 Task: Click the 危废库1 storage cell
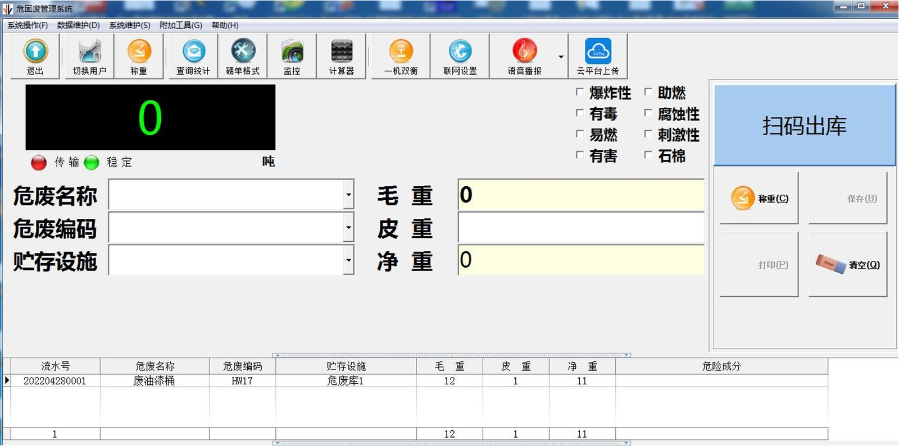click(x=346, y=381)
